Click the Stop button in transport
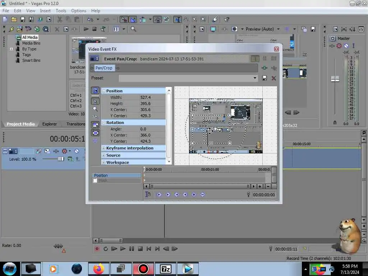The height and width of the screenshot is (276, 368). [x=141, y=249]
